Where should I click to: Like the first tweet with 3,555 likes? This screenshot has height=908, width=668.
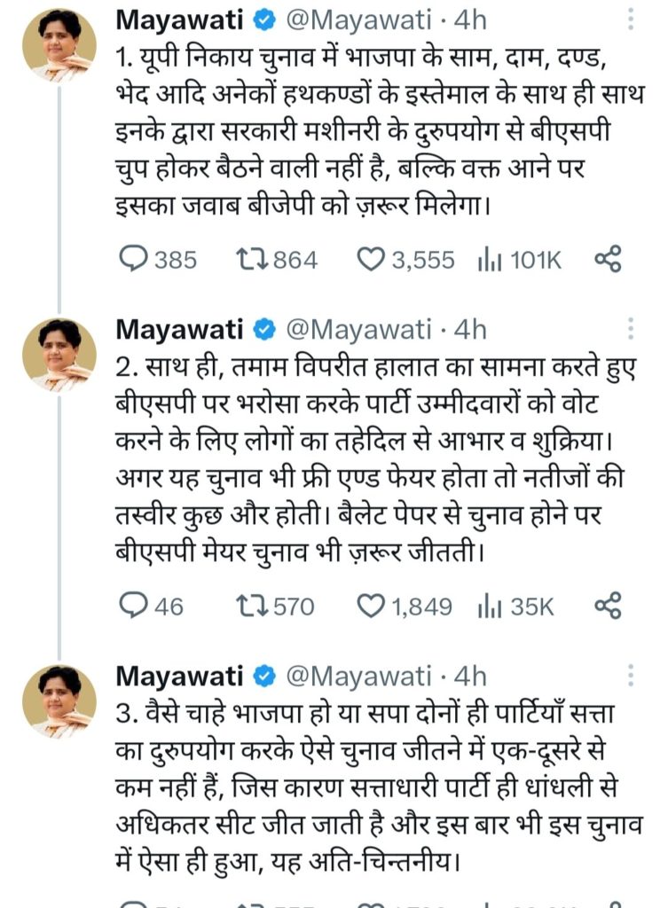click(x=371, y=259)
